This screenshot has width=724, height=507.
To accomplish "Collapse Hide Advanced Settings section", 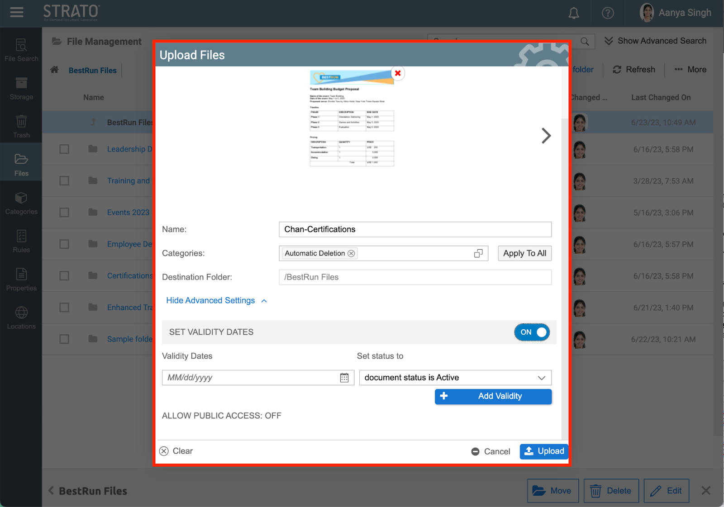I will click(216, 301).
